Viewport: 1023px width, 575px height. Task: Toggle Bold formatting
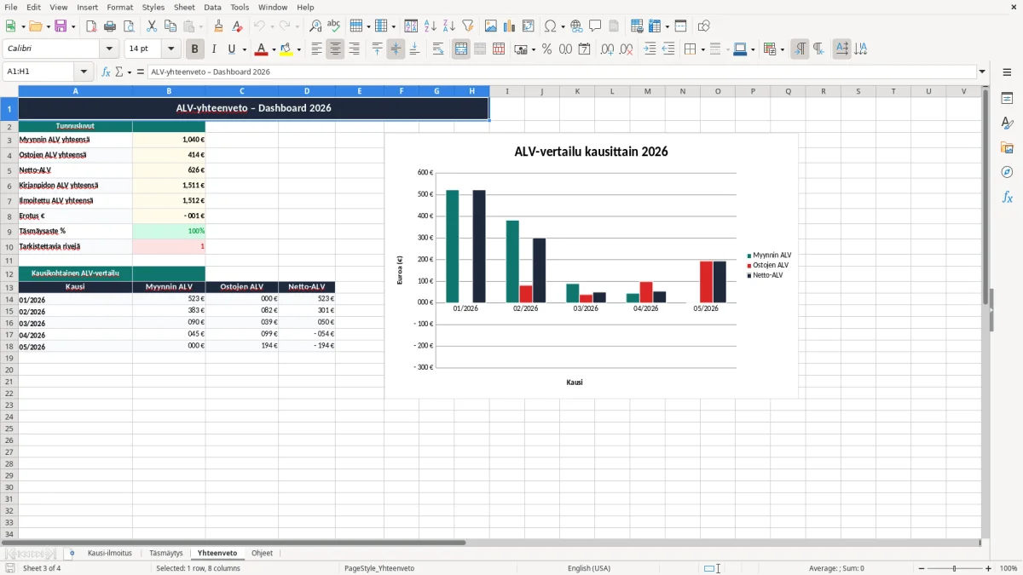click(195, 49)
